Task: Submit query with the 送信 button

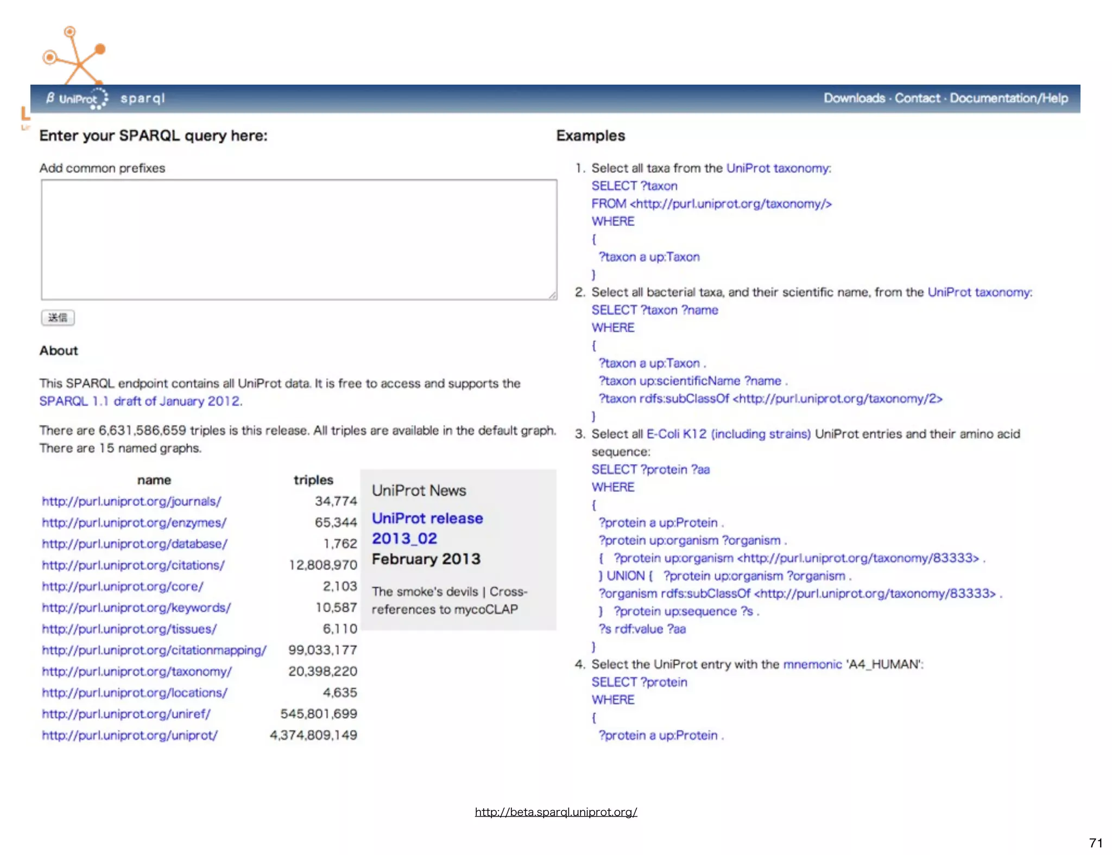Action: [x=58, y=317]
